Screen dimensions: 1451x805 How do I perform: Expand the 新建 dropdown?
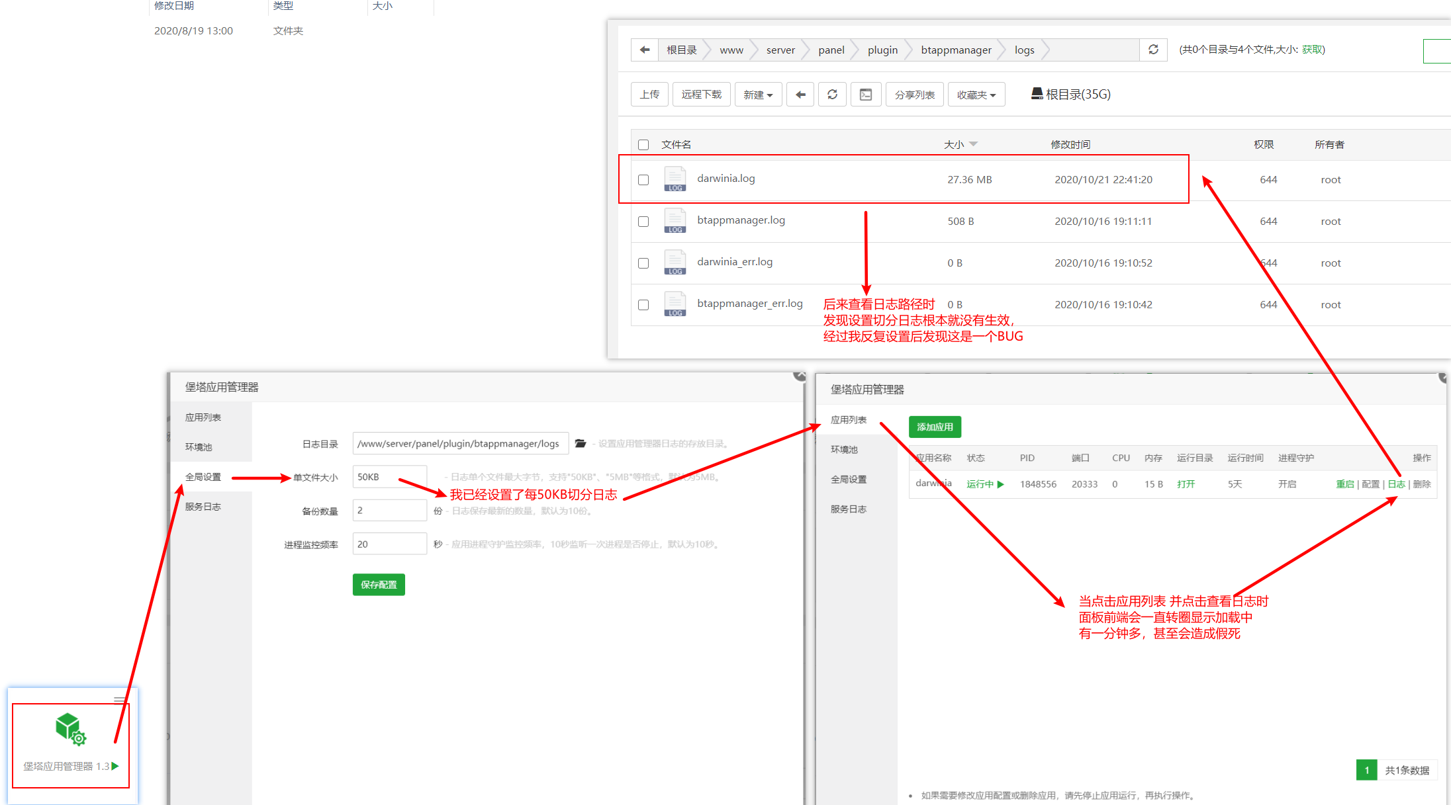point(758,95)
